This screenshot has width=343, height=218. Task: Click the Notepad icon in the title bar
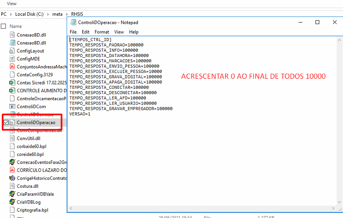click(x=73, y=23)
